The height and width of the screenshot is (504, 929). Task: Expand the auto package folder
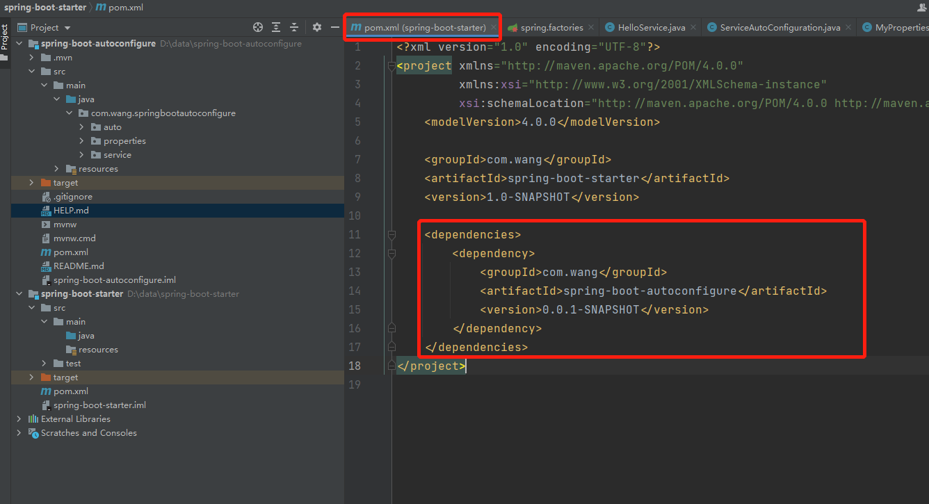[x=82, y=127]
